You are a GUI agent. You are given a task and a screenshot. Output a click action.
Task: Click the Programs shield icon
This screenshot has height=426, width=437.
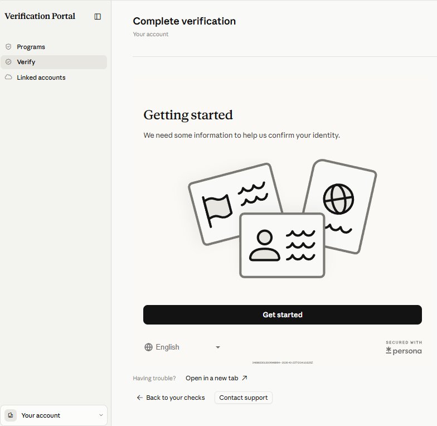tap(9, 47)
